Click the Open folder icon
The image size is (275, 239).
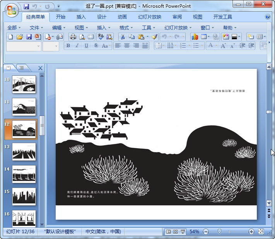[20, 37]
